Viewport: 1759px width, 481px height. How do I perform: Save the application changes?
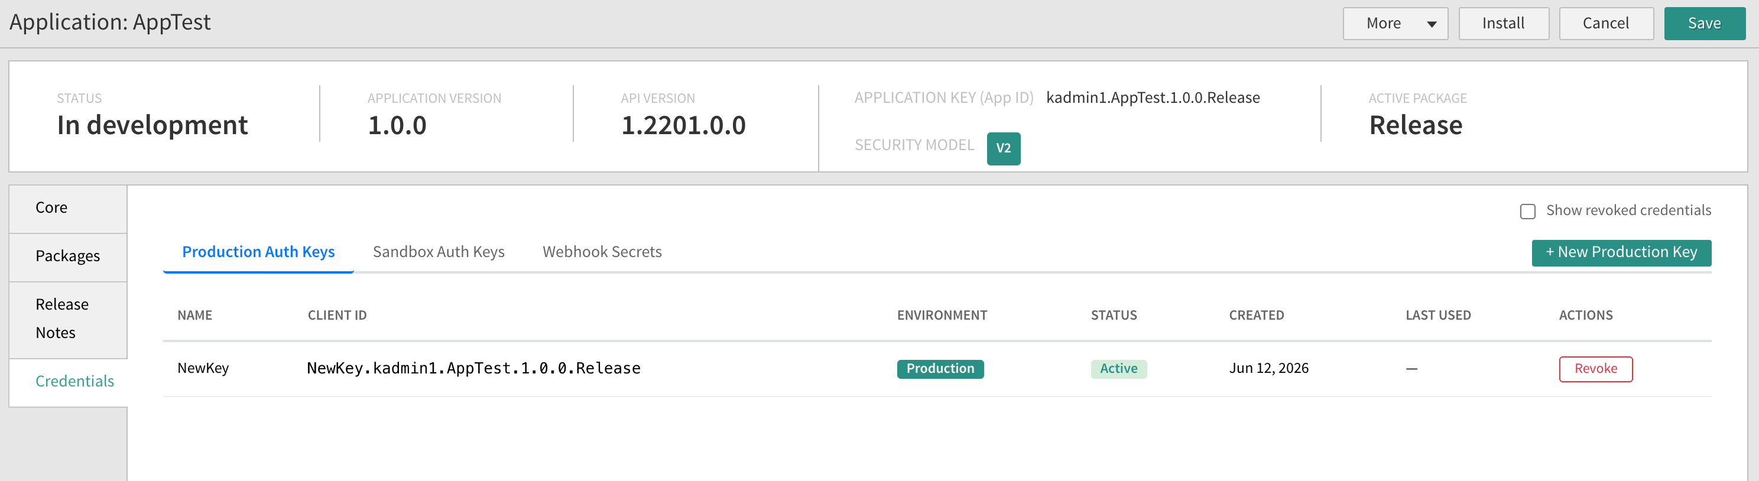pos(1703,23)
